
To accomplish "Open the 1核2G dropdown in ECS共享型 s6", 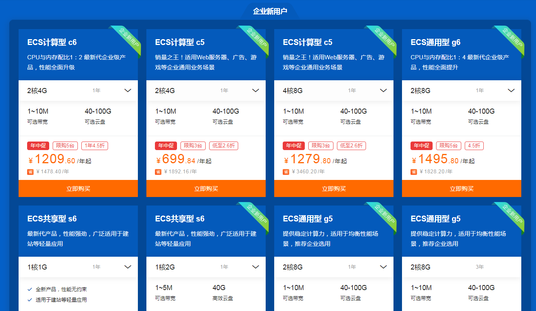I will pos(206,267).
